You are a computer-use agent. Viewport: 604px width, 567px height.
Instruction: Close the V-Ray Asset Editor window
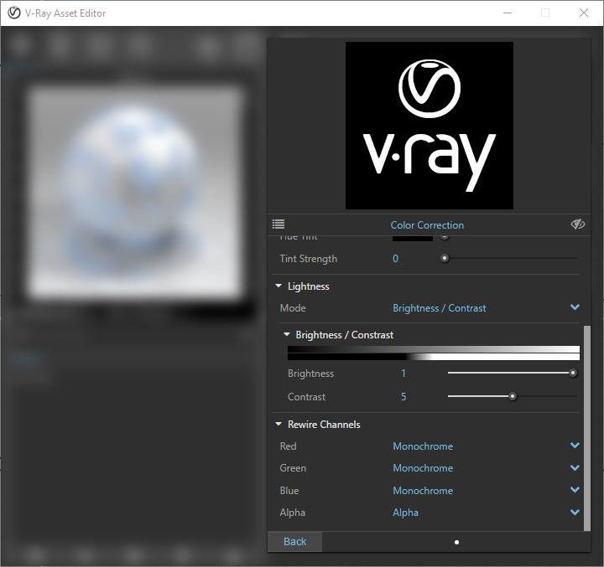[584, 13]
